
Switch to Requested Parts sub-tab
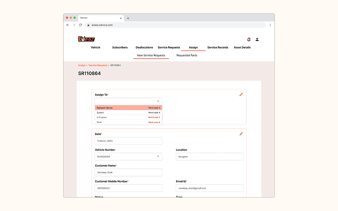(x=187, y=55)
